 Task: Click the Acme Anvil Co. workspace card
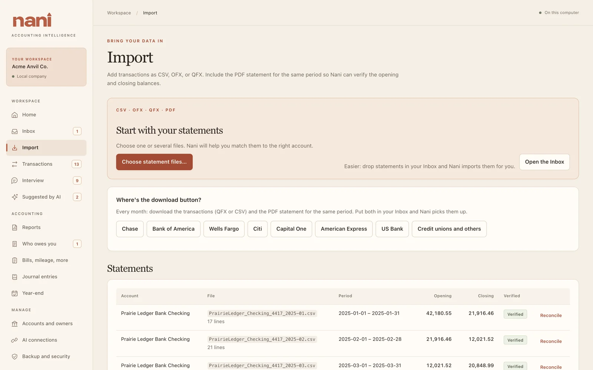click(x=46, y=67)
